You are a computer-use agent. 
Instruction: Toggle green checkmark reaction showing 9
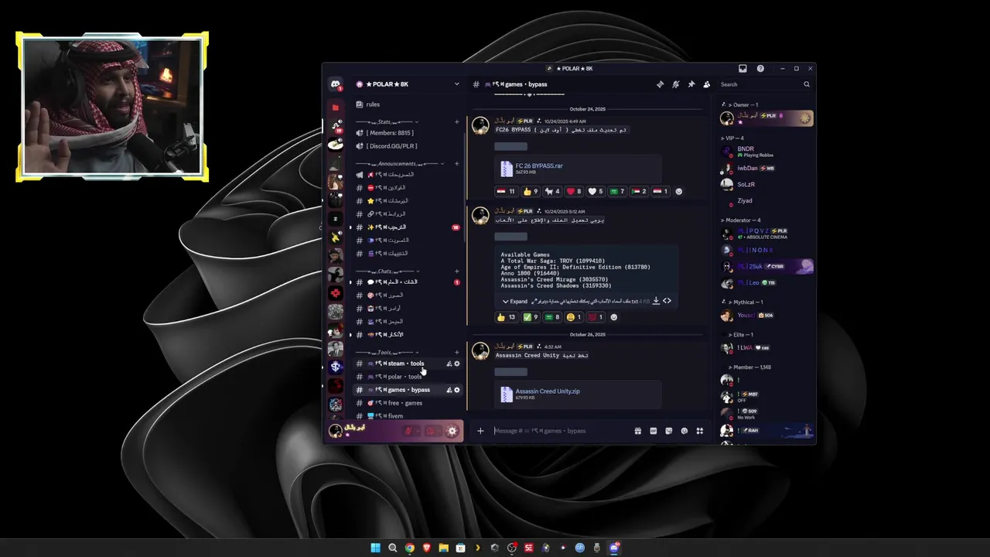531,317
